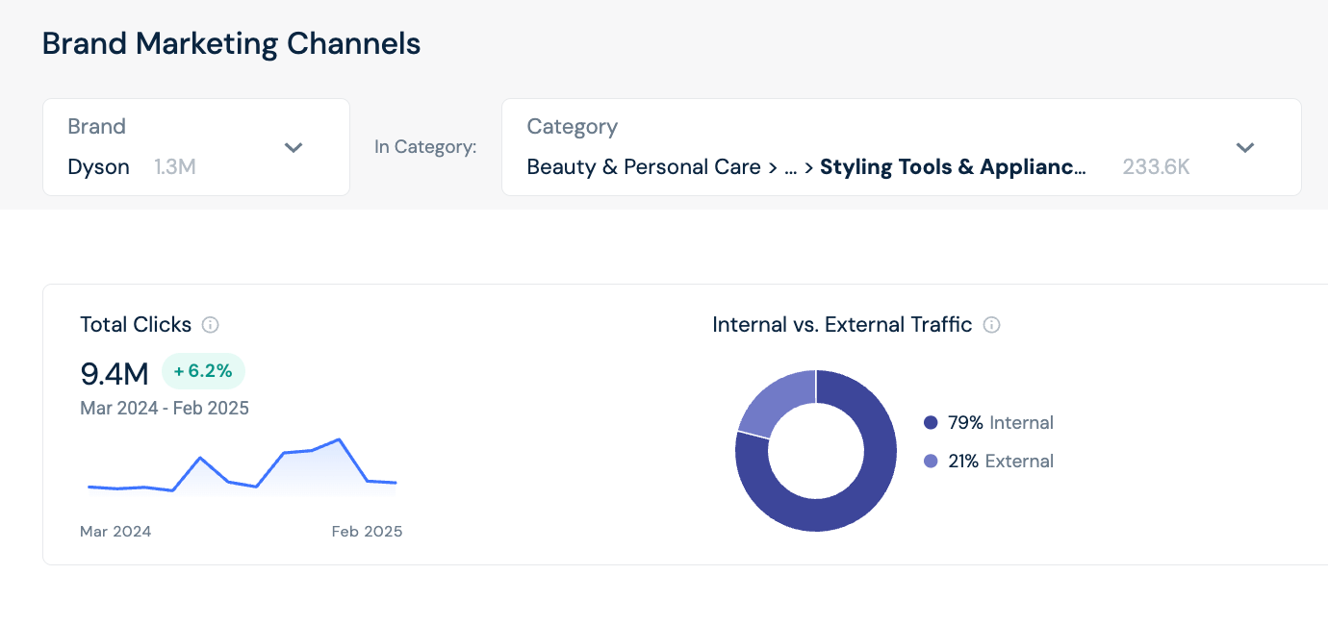
Task: Open the Category selector dropdown
Action: (x=1244, y=147)
